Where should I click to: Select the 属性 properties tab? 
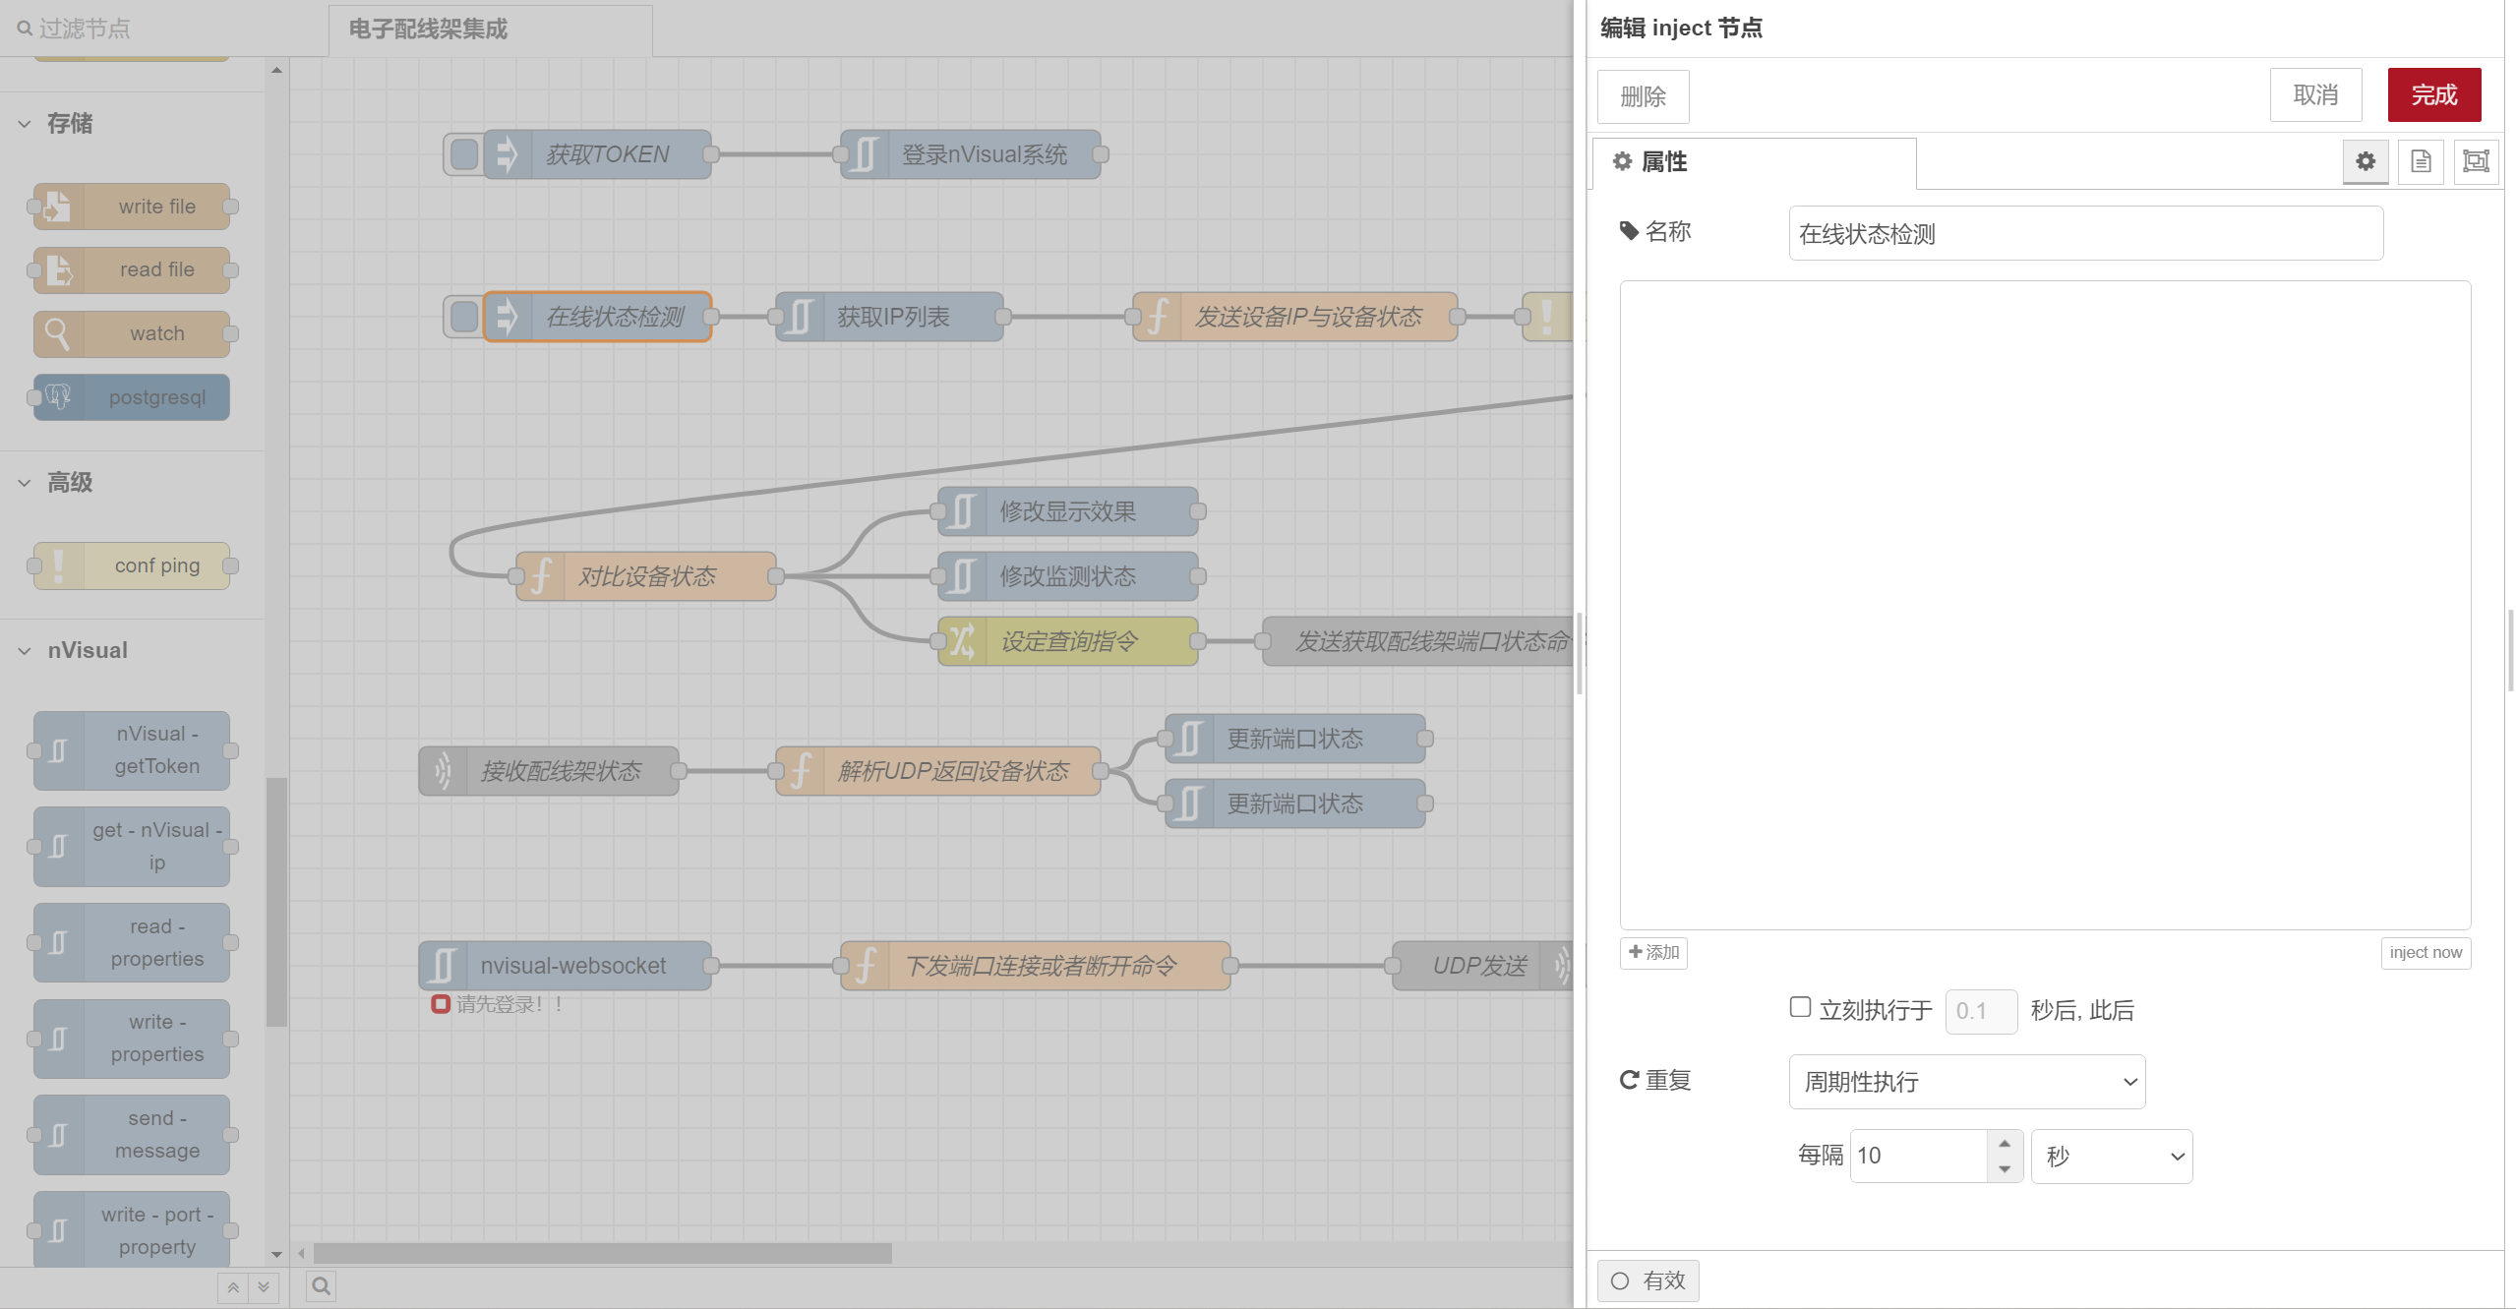click(x=1664, y=161)
